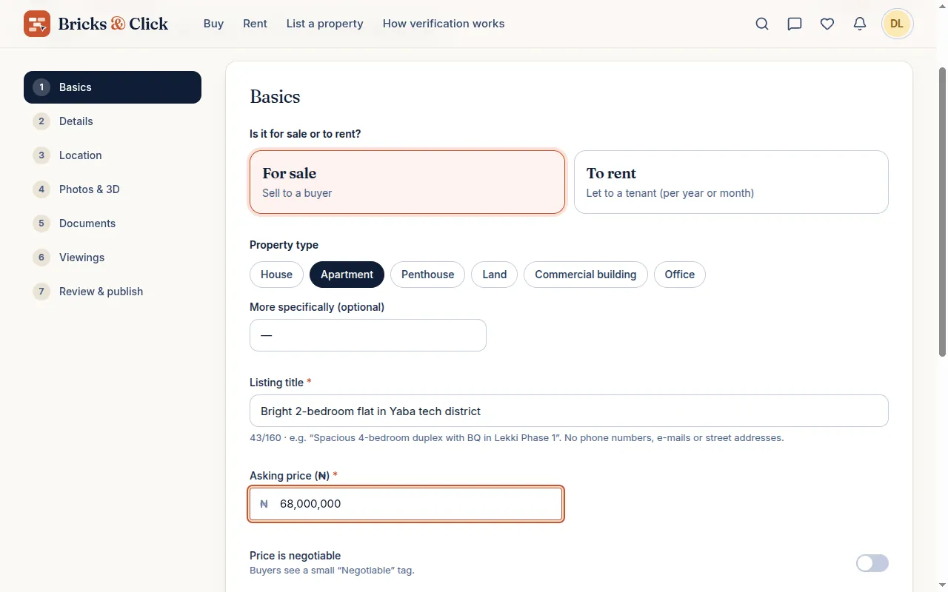Open the messages chat icon
The image size is (948, 592).
pyautogui.click(x=795, y=24)
